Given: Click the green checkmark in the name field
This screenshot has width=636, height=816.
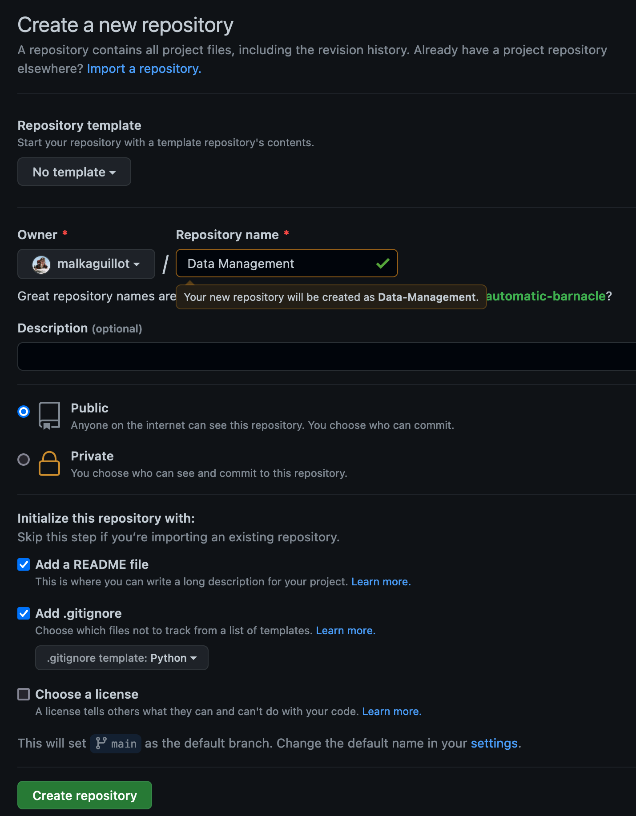Looking at the screenshot, I should pyautogui.click(x=382, y=264).
